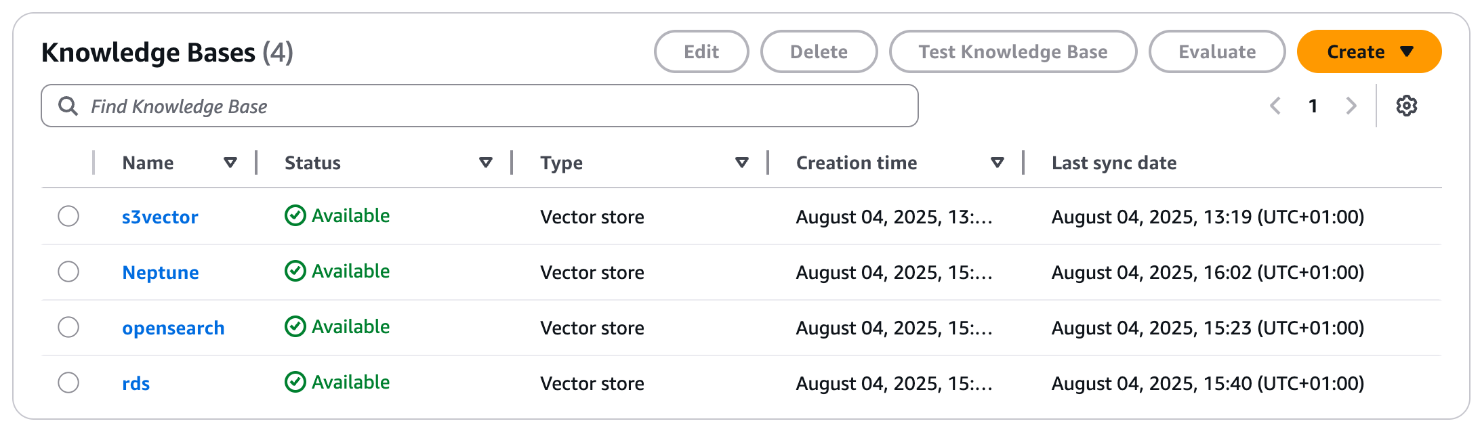Go to previous page arrow

[x=1275, y=106]
